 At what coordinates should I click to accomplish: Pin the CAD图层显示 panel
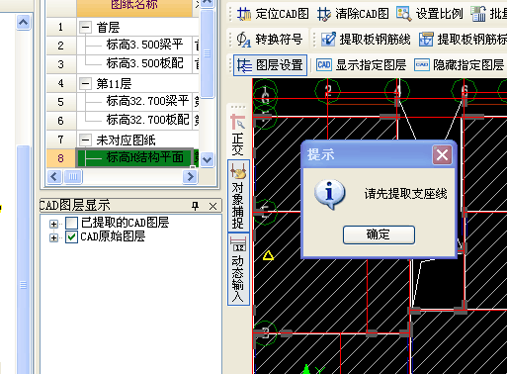[196, 206]
